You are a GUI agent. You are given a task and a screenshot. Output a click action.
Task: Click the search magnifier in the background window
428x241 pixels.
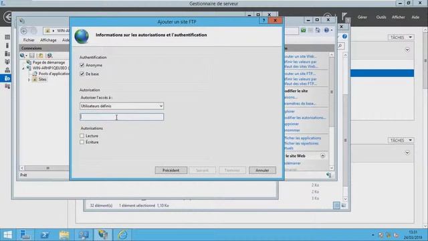tap(340, 46)
